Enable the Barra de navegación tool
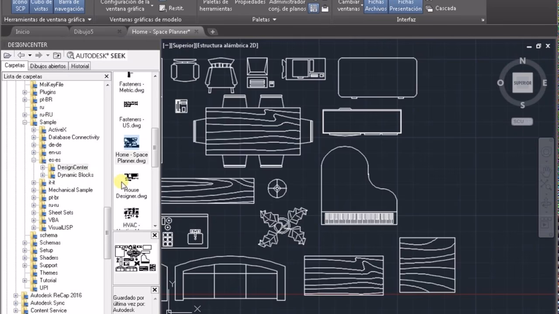This screenshot has height=314, width=559. point(69,6)
